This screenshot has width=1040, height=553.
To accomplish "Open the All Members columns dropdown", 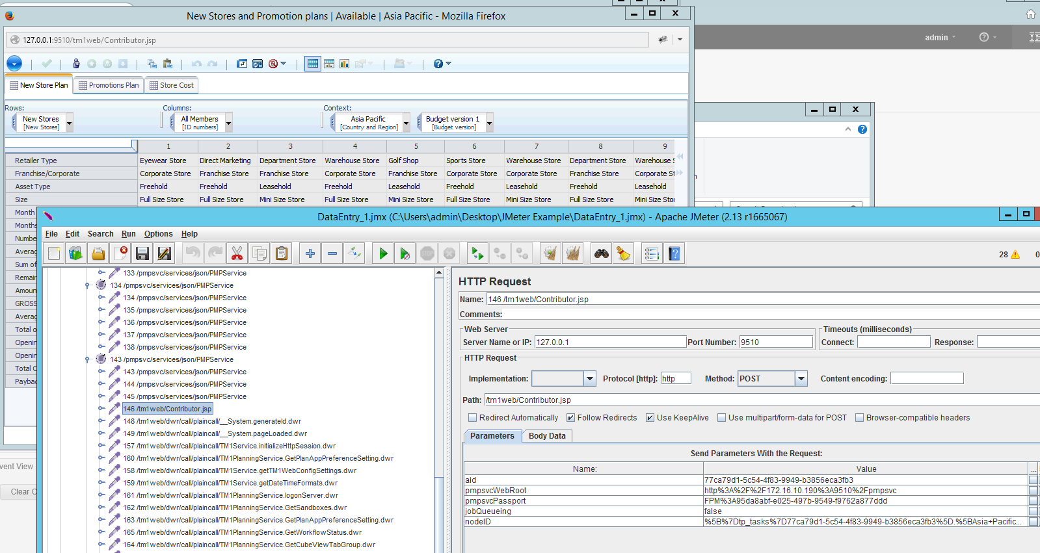I will pos(228,122).
